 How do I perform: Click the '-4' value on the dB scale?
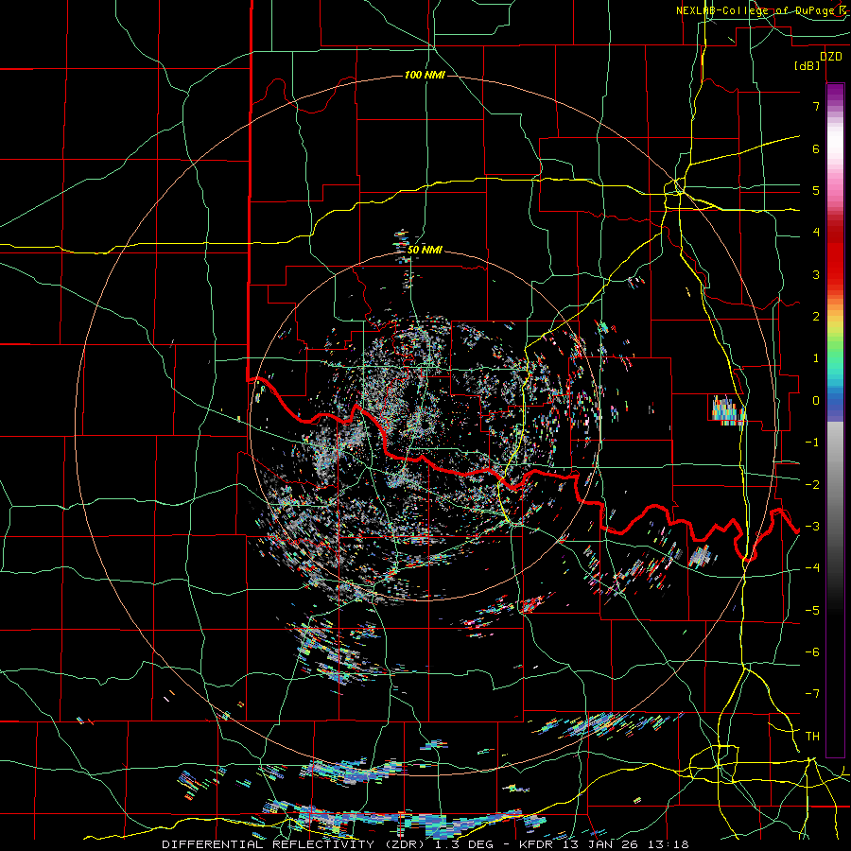click(x=812, y=568)
